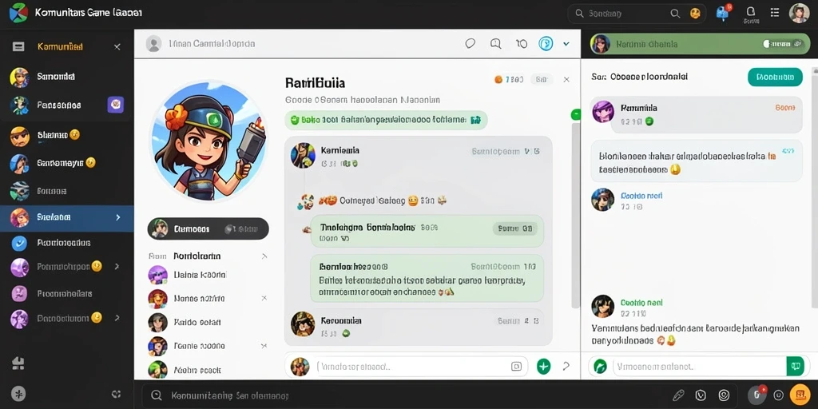Click the hamburger menu icon atop the sidebar
The height and width of the screenshot is (409, 818).
coord(18,46)
